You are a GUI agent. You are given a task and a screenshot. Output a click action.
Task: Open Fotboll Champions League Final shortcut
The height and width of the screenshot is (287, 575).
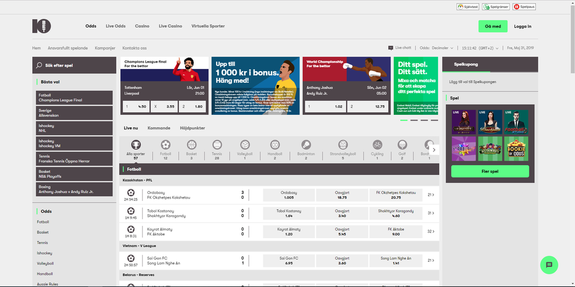click(74, 98)
